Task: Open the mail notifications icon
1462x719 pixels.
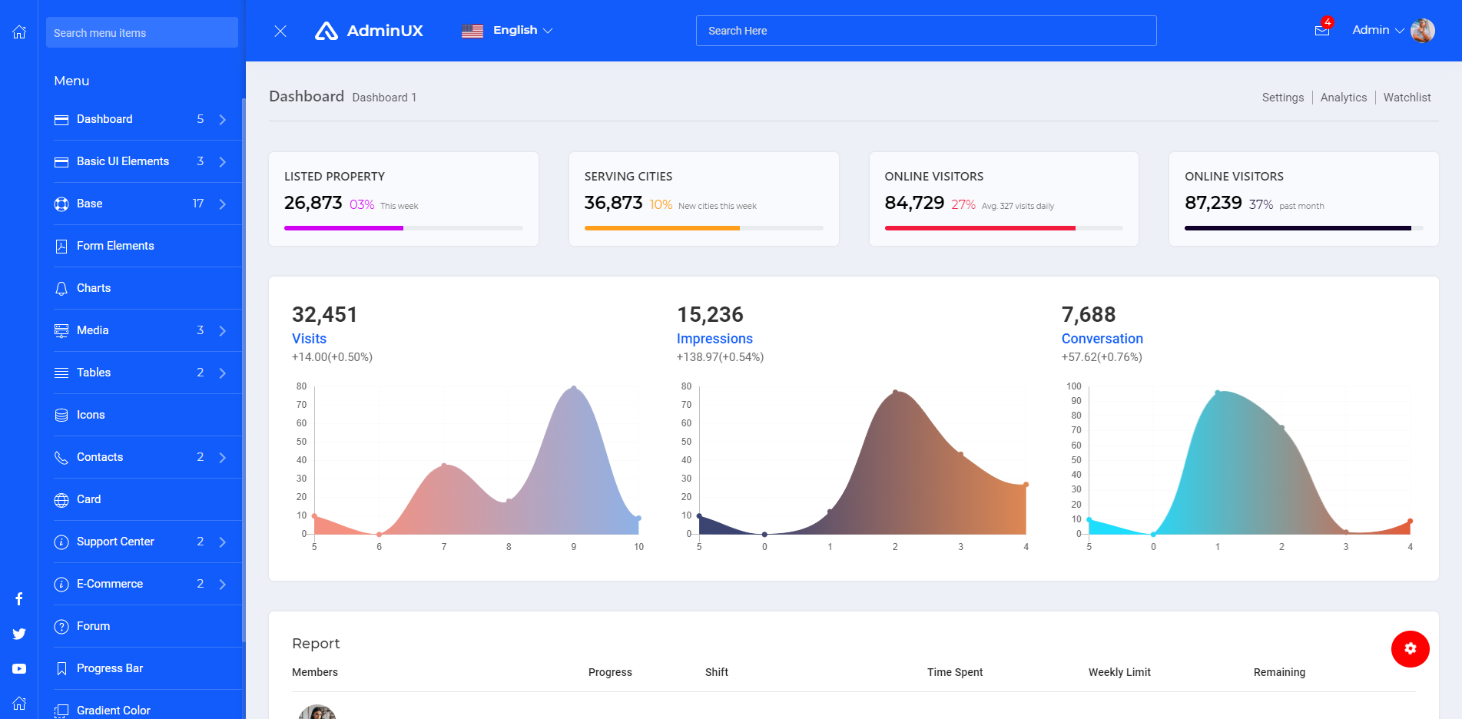Action: (x=1322, y=31)
